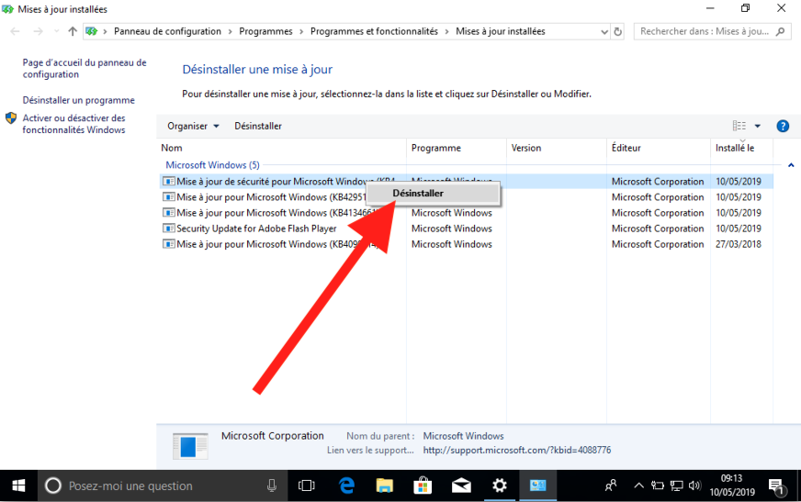801x502 pixels.
Task: Sort by the Nom column header
Action: coord(172,148)
